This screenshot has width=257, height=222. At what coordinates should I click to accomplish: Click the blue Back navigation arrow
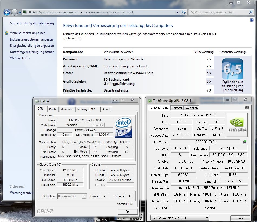pyautogui.click(x=7, y=12)
